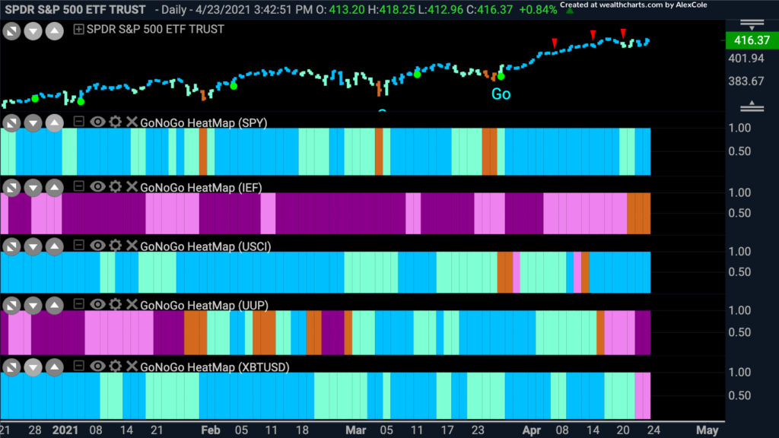Click the green 416.37 current price tag
779x438 pixels.
coord(752,40)
